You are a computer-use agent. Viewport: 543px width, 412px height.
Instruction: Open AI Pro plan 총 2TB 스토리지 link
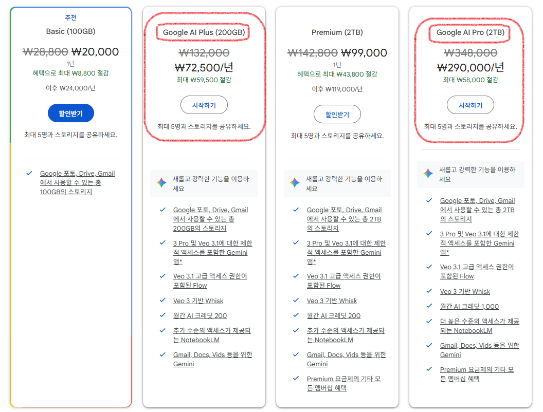click(x=477, y=210)
